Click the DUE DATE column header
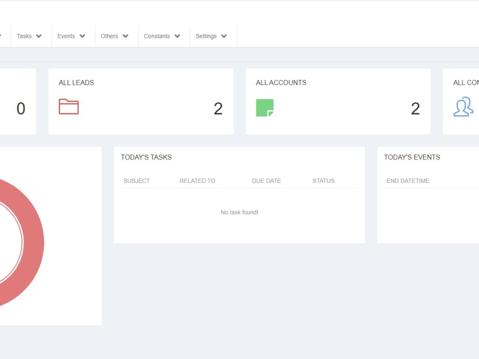This screenshot has height=359, width=479. tap(266, 180)
